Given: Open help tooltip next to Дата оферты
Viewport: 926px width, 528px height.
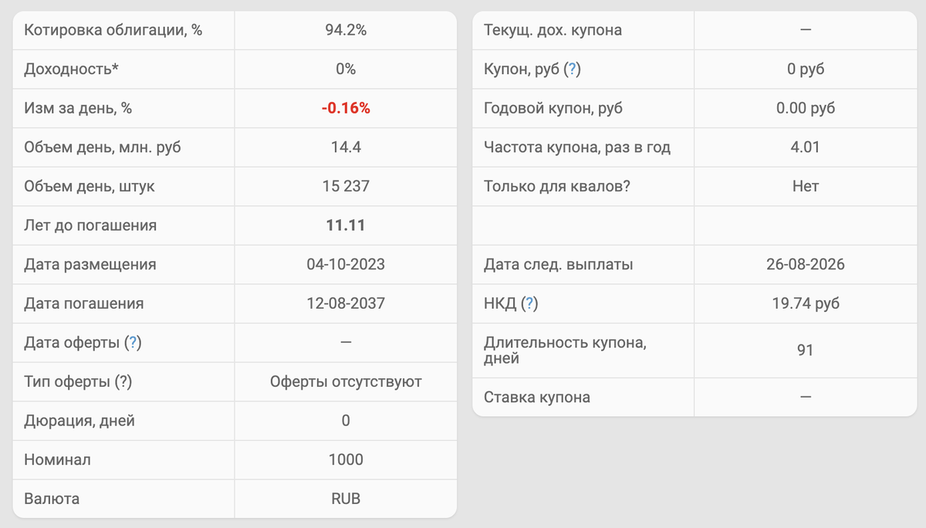Looking at the screenshot, I should pyautogui.click(x=133, y=344).
